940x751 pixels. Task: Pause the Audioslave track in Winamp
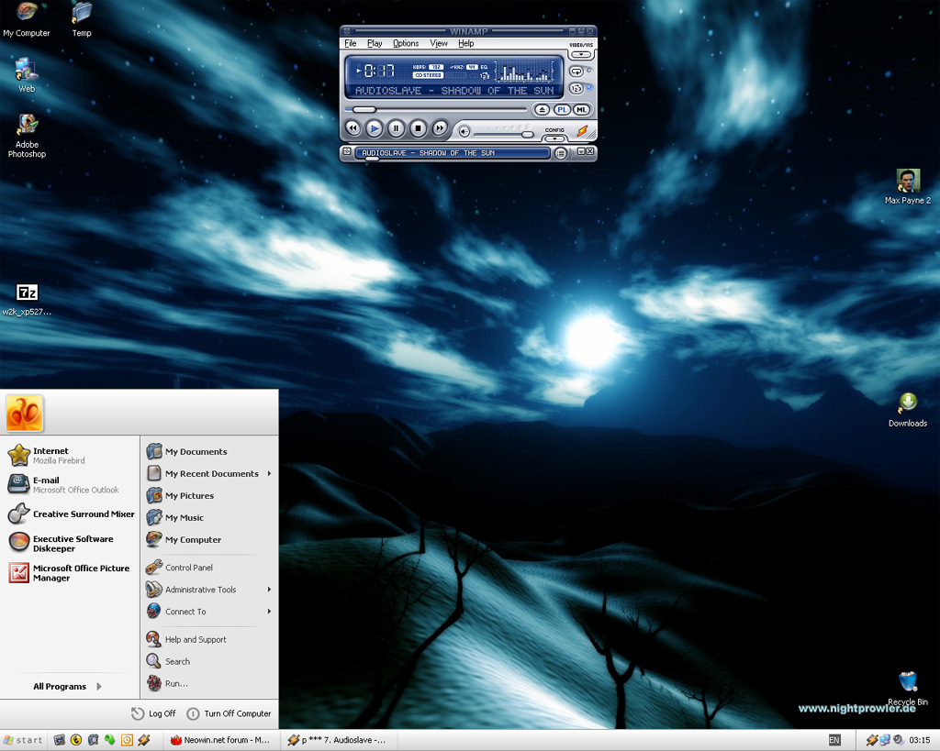[x=396, y=129]
